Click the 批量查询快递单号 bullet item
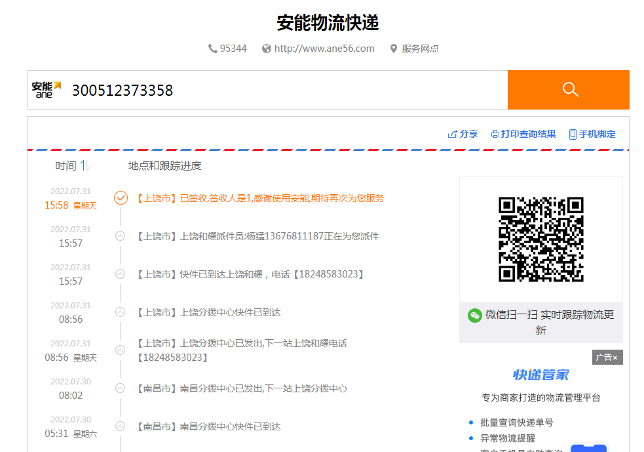The image size is (644, 452). [x=517, y=422]
